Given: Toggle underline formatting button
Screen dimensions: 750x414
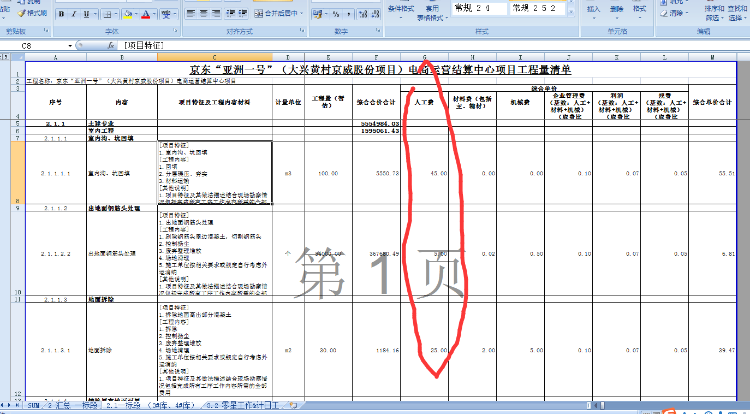Looking at the screenshot, I should pyautogui.click(x=86, y=14).
